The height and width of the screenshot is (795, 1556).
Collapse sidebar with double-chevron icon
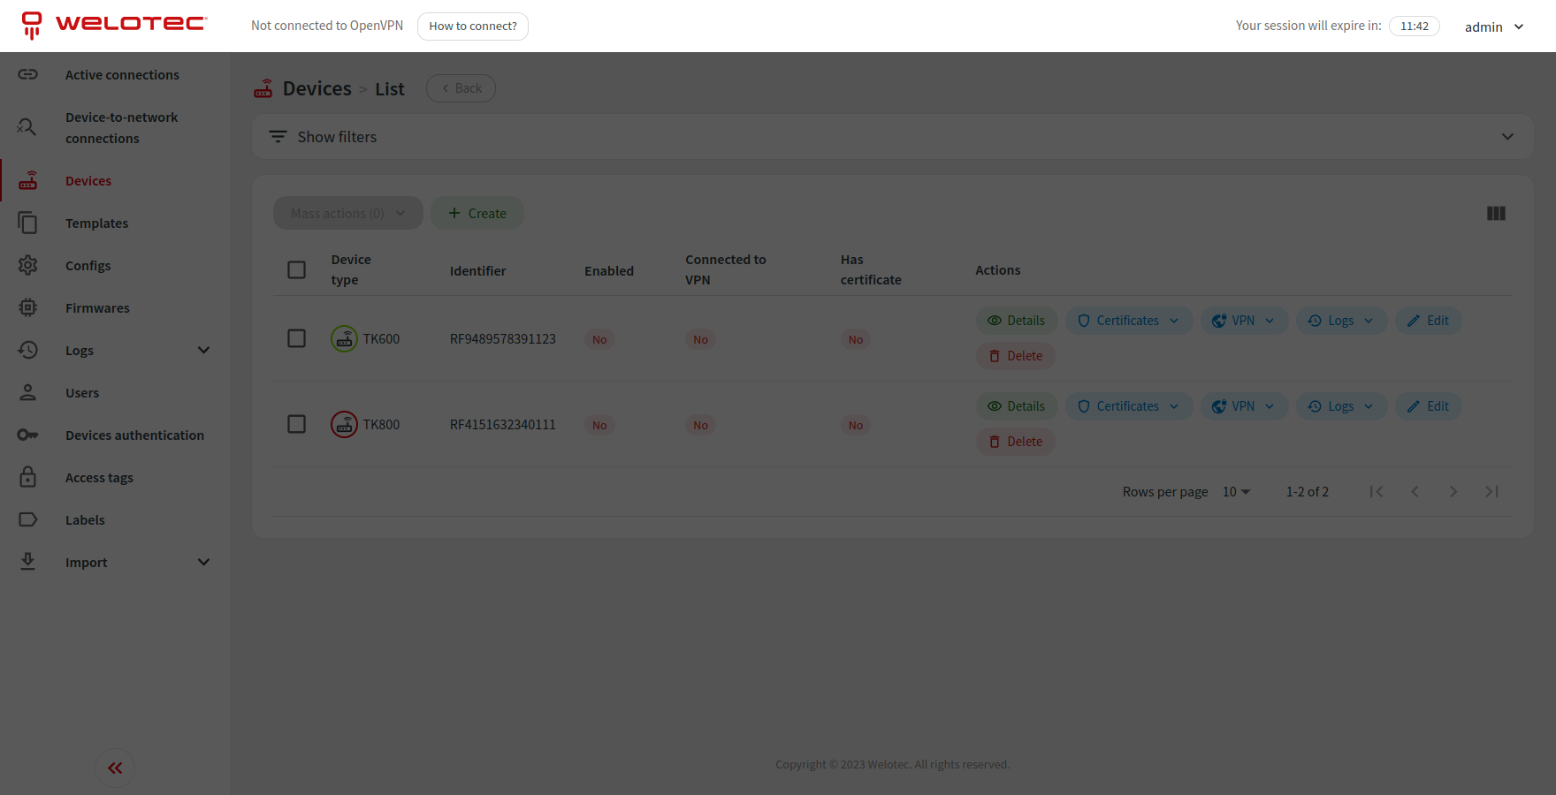(x=115, y=768)
